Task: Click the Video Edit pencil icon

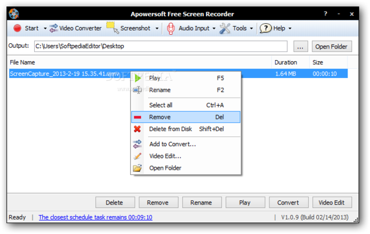Action: pyautogui.click(x=138, y=156)
